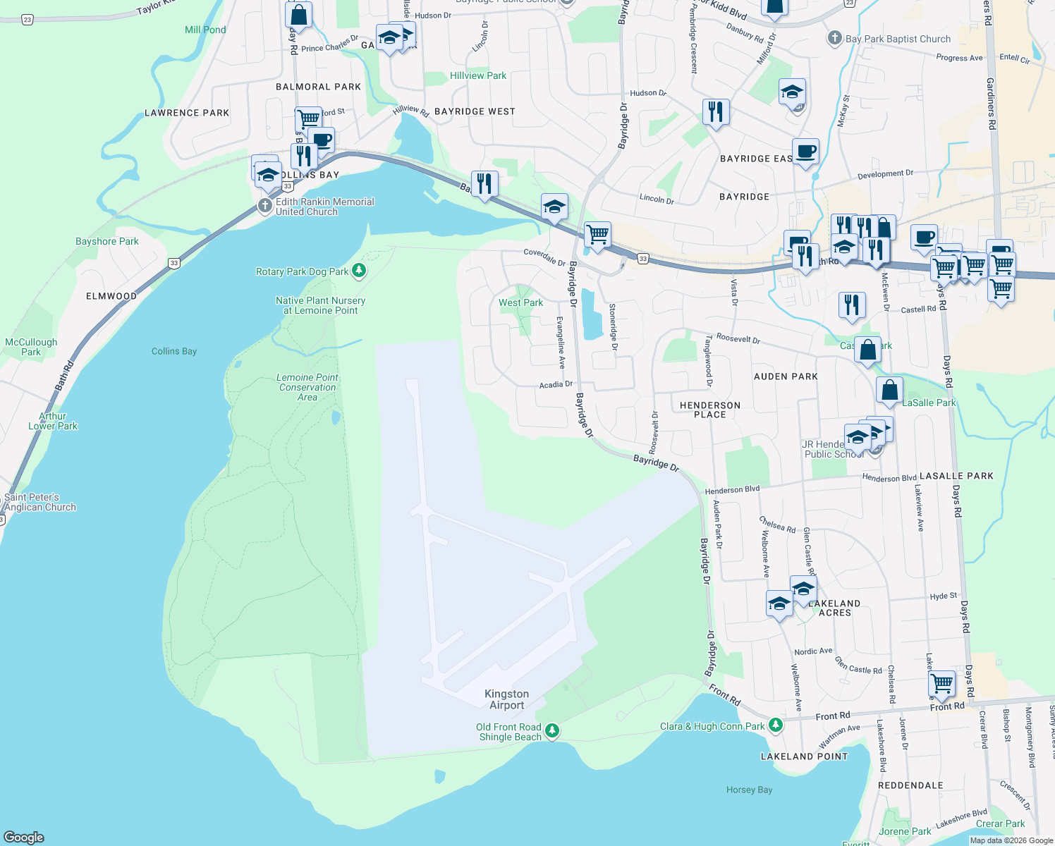
Task: Open the restaurant marker next to Castell Rd
Action: click(x=852, y=305)
